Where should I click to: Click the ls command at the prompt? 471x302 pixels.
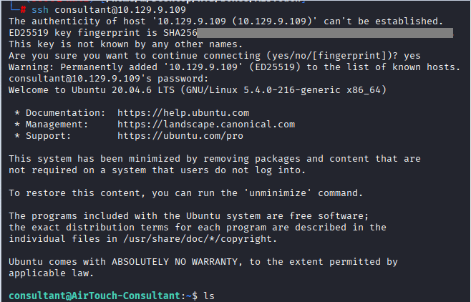(209, 296)
